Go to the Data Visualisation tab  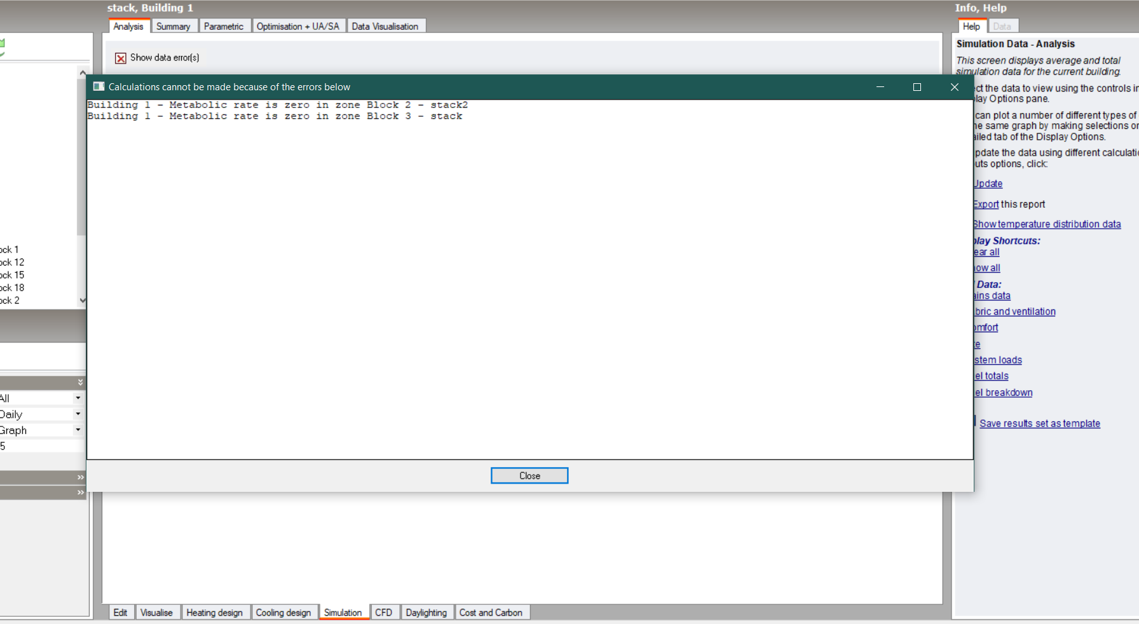pos(385,26)
